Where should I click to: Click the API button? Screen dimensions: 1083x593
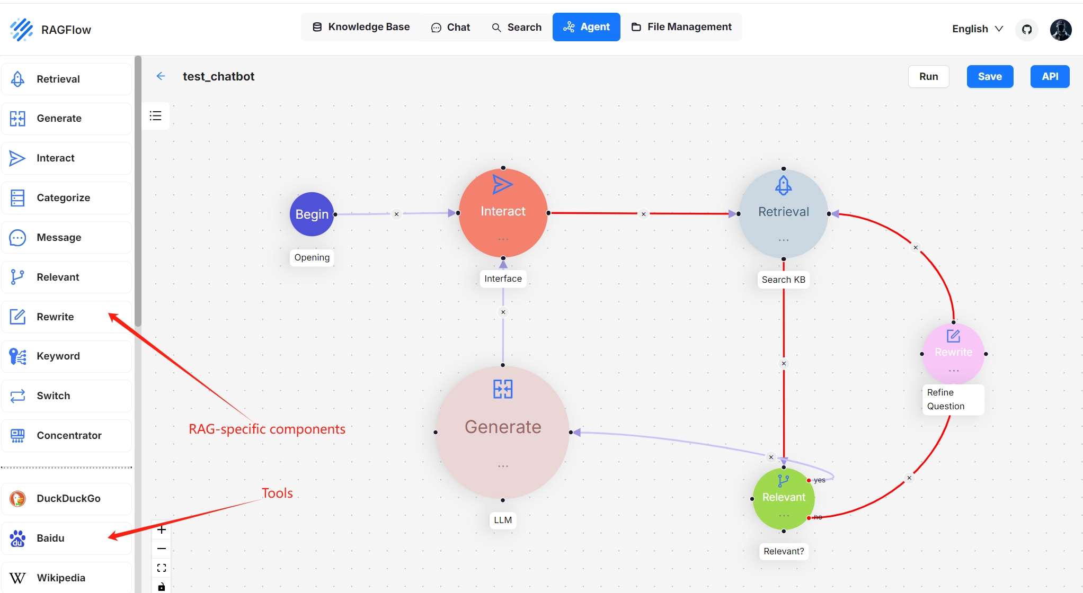click(1050, 77)
